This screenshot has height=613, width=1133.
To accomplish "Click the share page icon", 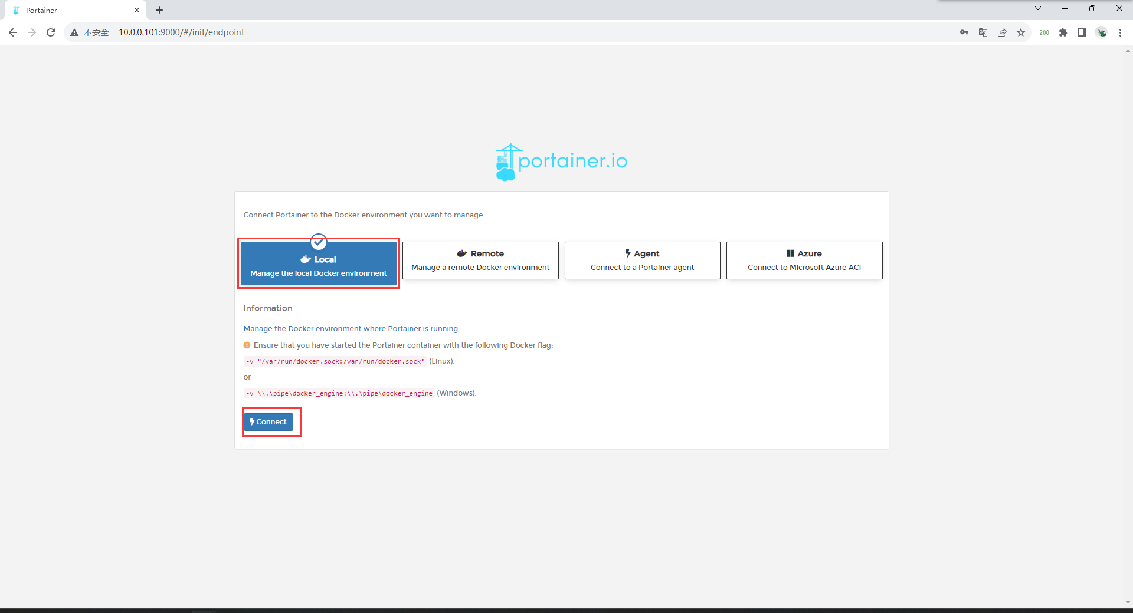I will (x=1002, y=32).
